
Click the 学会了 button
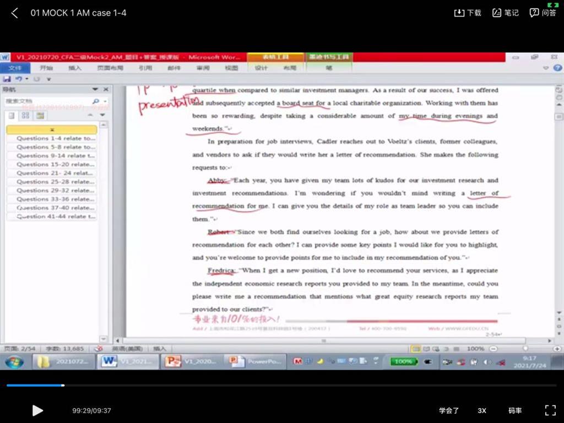point(449,410)
